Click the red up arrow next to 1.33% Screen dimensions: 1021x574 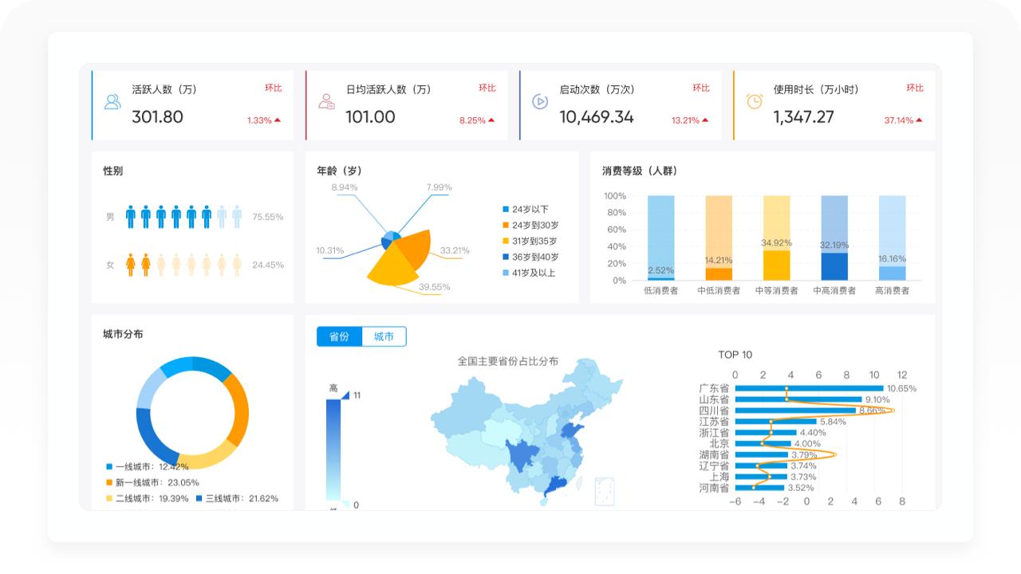click(x=278, y=120)
